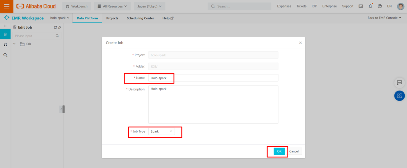The width and height of the screenshot is (407, 168).
Task: Select the job editing sidebar icon
Action: click(x=5, y=34)
